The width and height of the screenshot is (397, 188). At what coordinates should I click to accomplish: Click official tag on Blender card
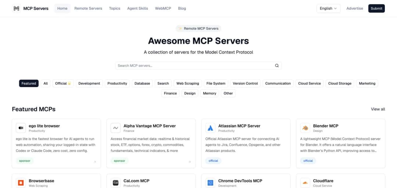[308, 161]
